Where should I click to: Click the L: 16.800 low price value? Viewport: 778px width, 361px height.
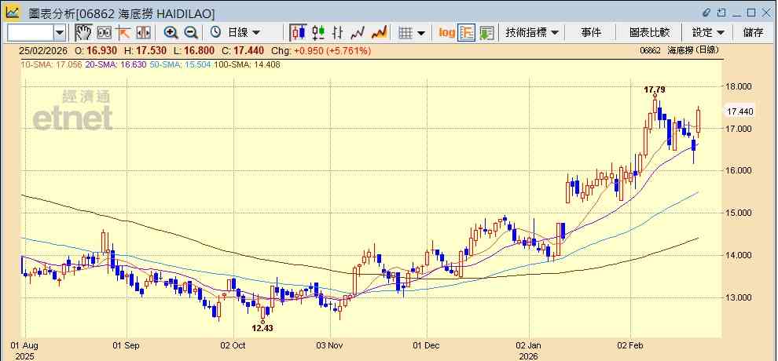pyautogui.click(x=195, y=50)
